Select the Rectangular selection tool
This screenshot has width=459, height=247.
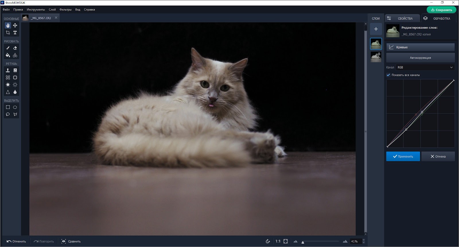click(8, 107)
